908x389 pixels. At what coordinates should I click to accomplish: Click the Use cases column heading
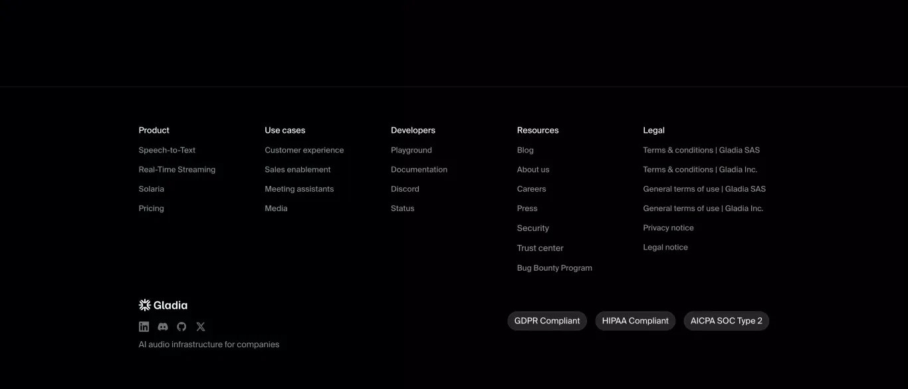coord(284,130)
